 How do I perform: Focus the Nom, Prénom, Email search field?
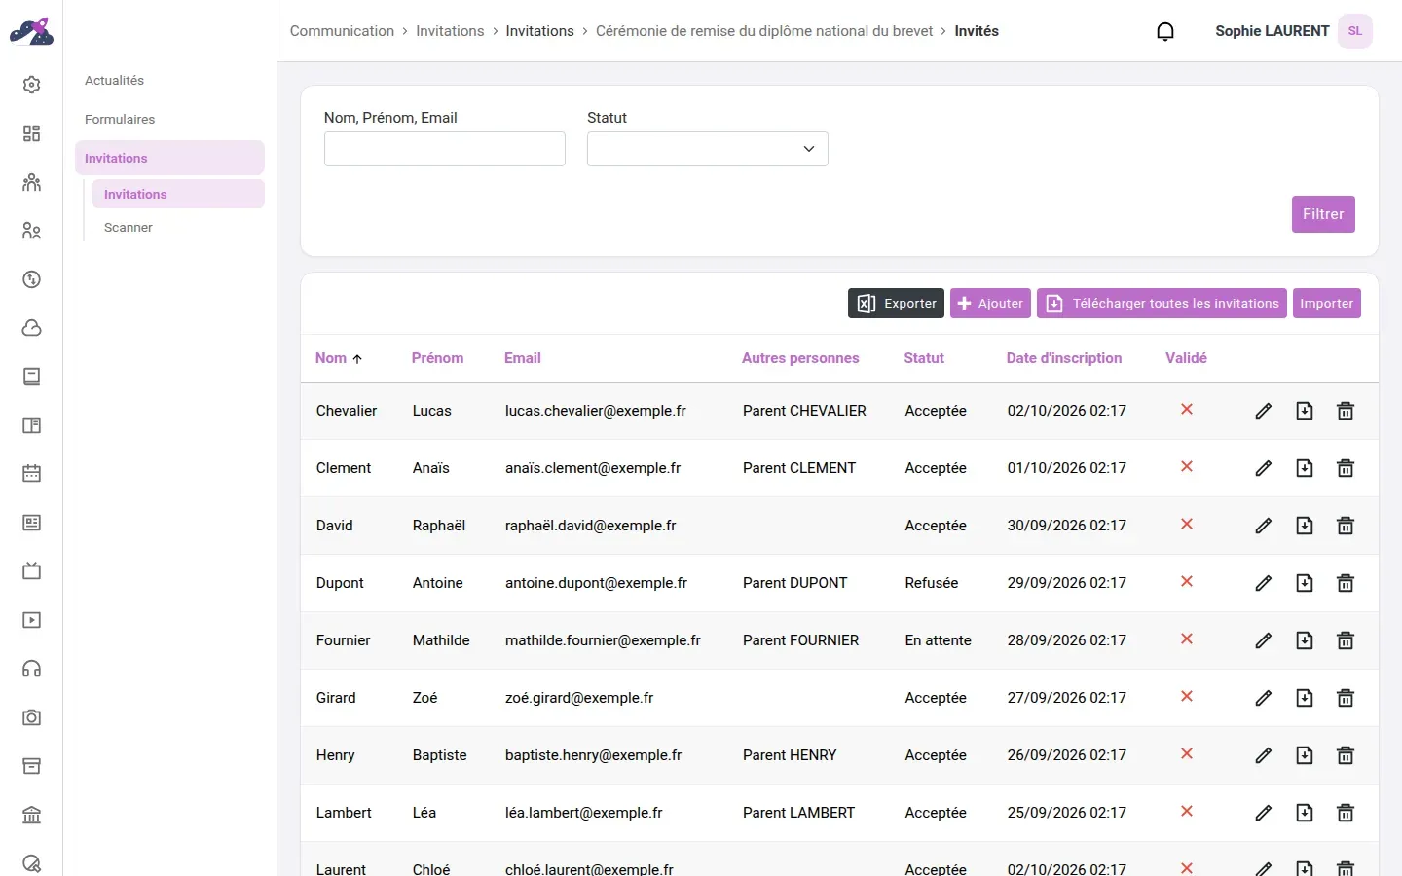click(445, 149)
